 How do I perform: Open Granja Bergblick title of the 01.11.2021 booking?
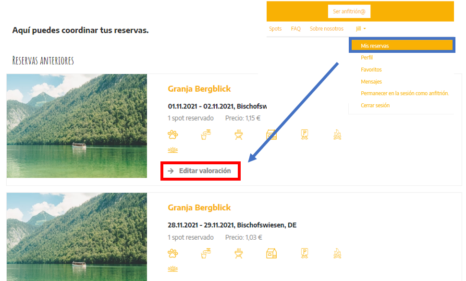[199, 89]
